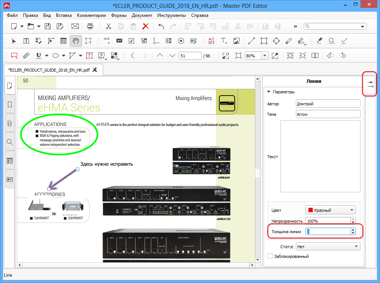The image size is (380, 283).
Task: Open the Статус dropdown
Action: [327, 246]
